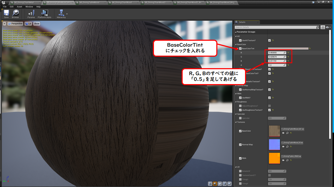Use selected asset for Normal Map texture
The width and height of the screenshot is (334, 187).
tap(283, 147)
